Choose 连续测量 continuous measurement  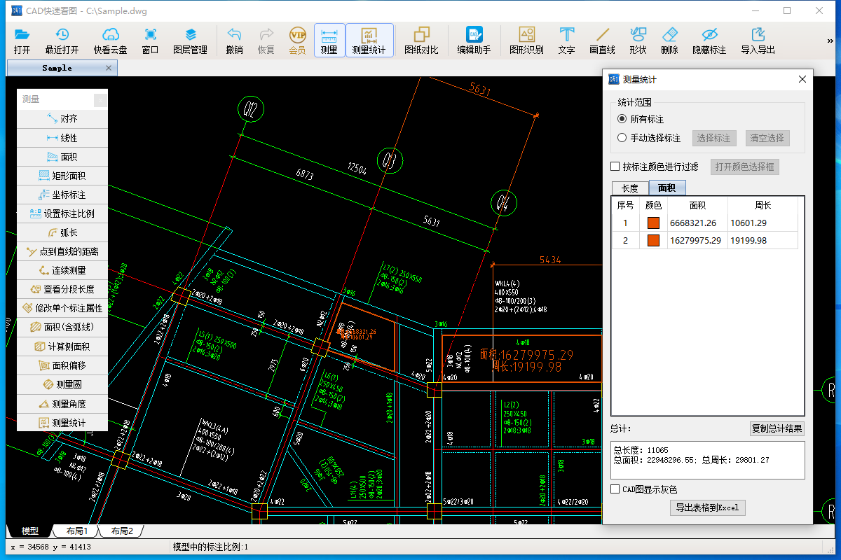(x=62, y=270)
